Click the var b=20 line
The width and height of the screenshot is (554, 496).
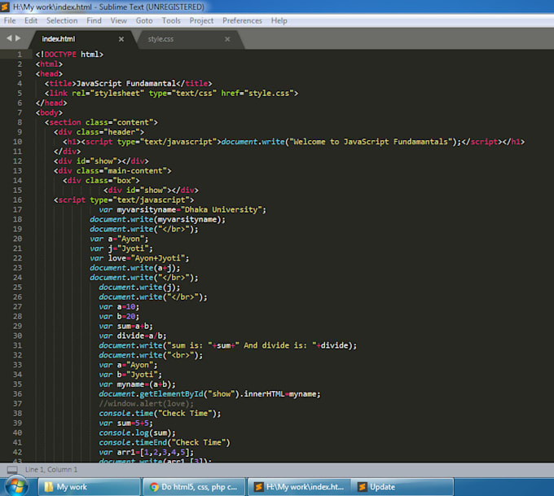[x=119, y=317]
